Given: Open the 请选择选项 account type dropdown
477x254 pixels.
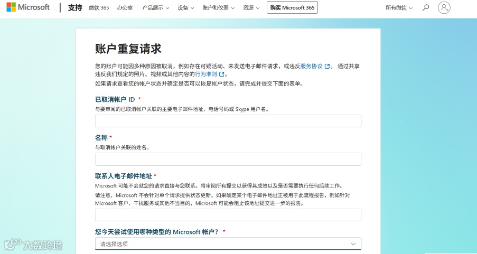Looking at the screenshot, I should pyautogui.click(x=228, y=243).
